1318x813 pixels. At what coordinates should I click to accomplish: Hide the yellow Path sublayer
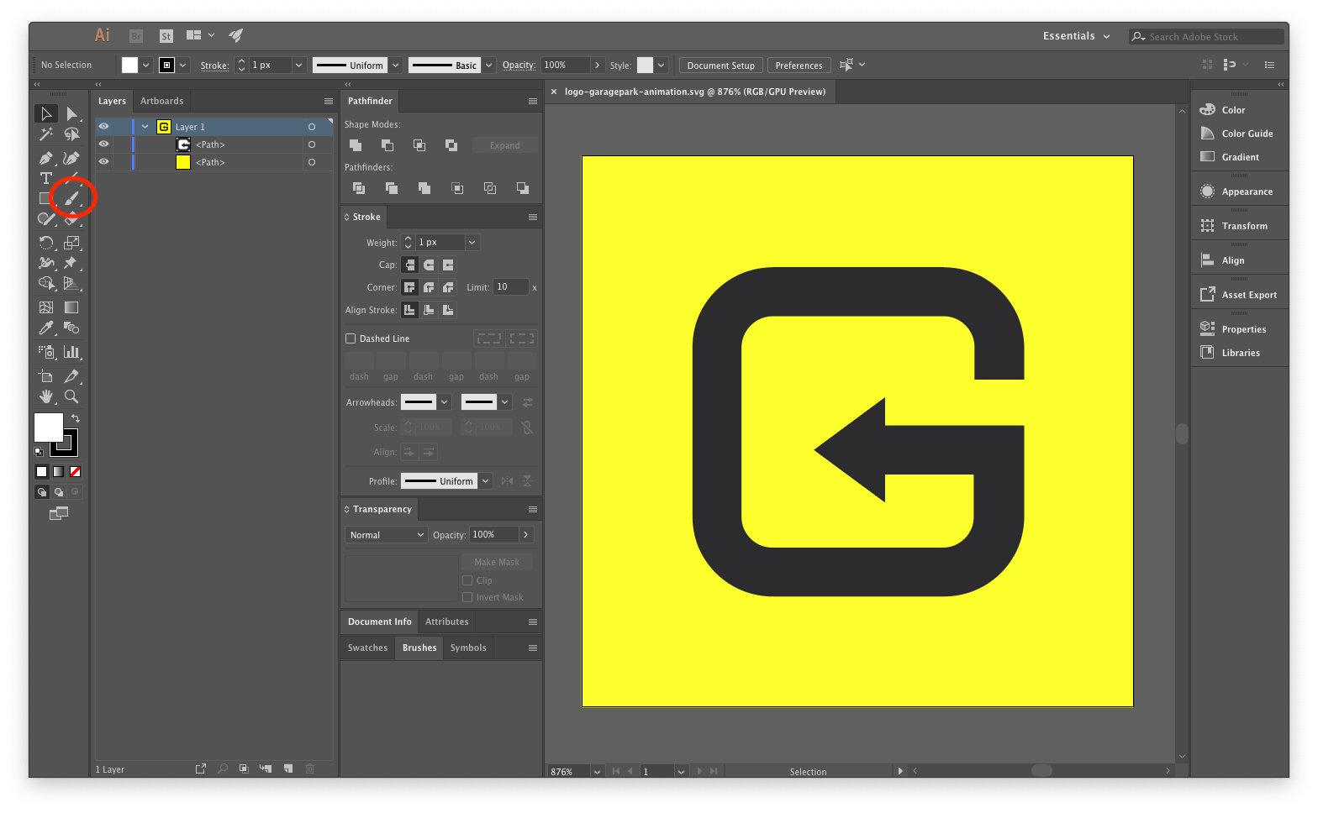(103, 162)
